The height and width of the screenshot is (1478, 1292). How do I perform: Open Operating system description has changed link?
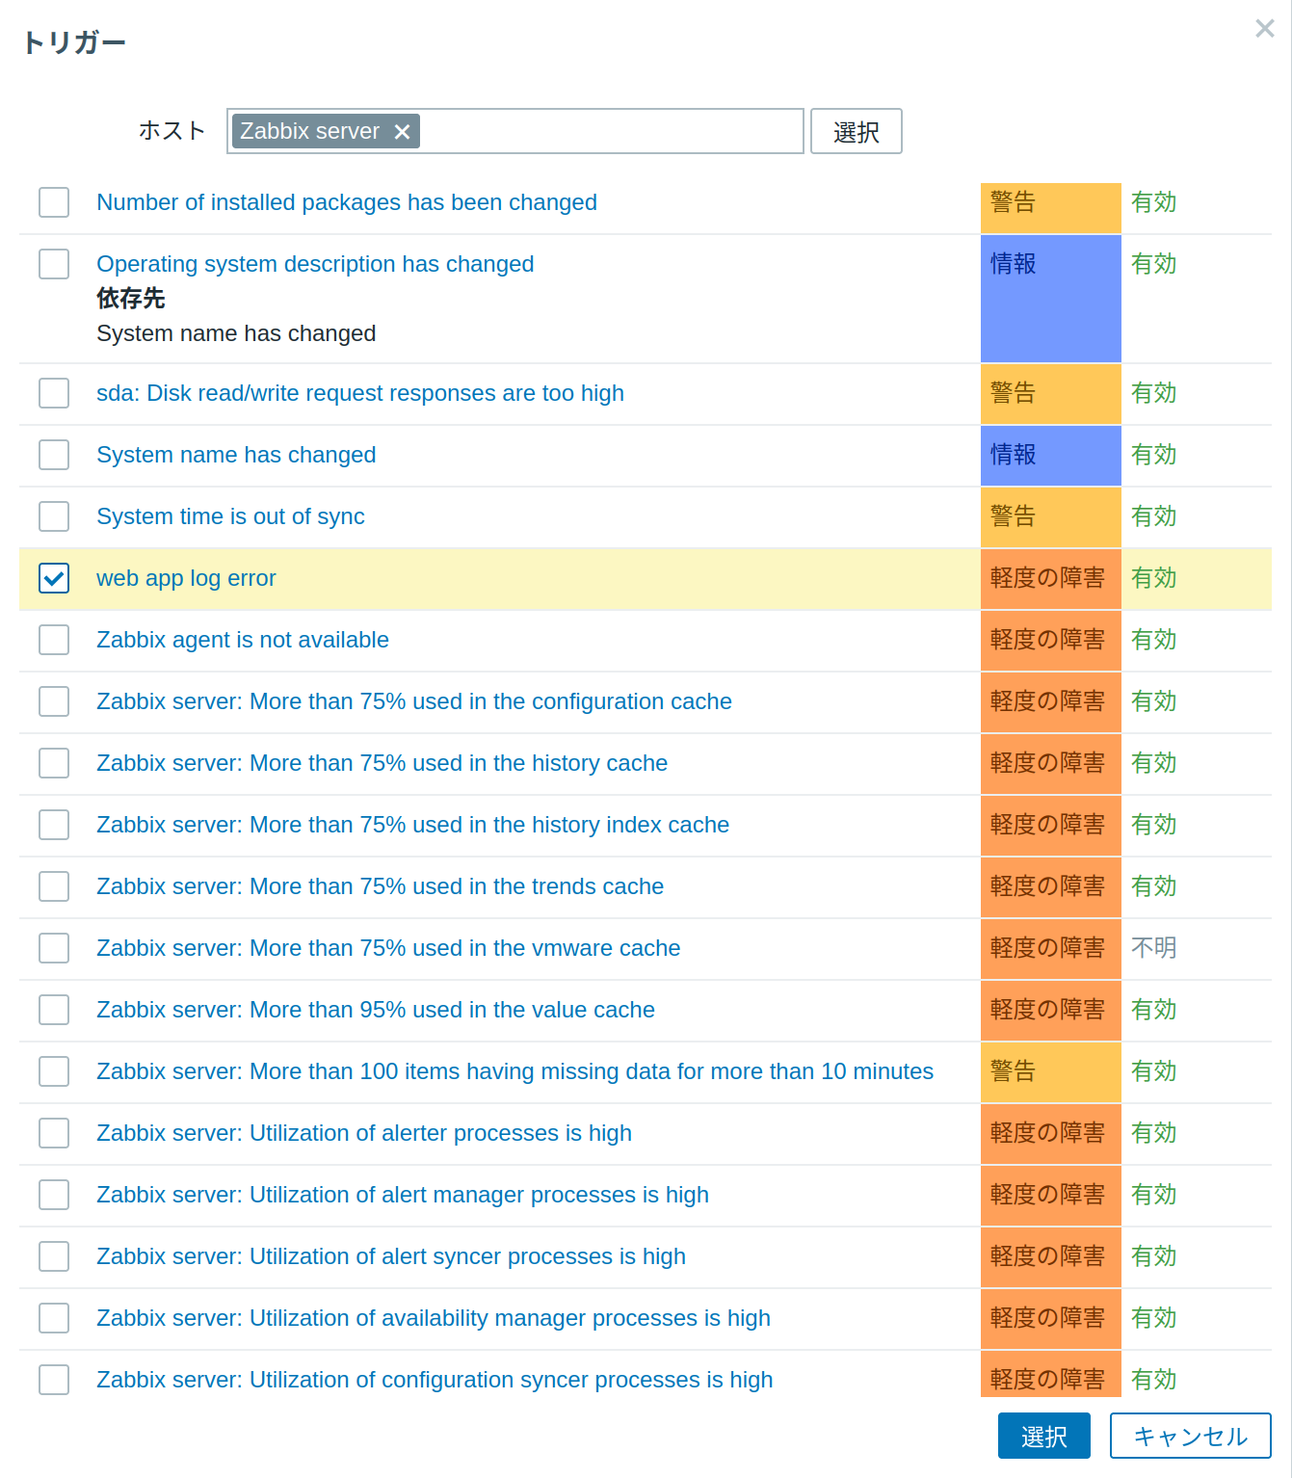pyautogui.click(x=315, y=264)
